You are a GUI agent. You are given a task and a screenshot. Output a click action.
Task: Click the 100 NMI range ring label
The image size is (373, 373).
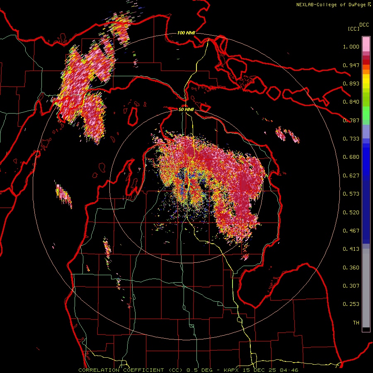(186, 33)
